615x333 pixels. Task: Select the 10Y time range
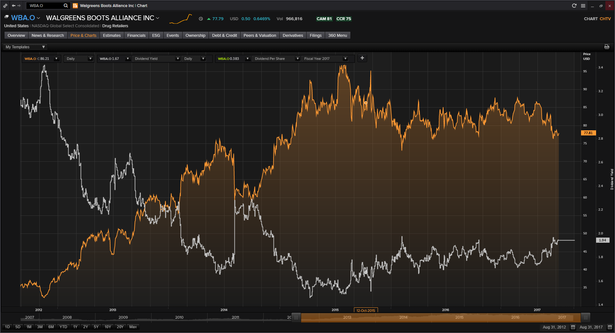click(x=108, y=327)
